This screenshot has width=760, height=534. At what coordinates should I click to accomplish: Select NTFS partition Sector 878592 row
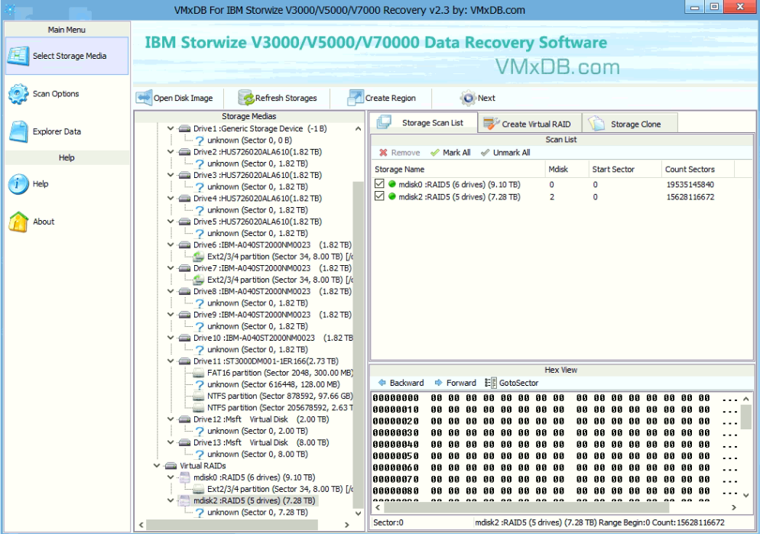click(280, 396)
